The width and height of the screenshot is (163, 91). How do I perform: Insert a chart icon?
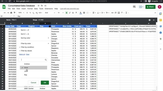[x=119, y=13]
